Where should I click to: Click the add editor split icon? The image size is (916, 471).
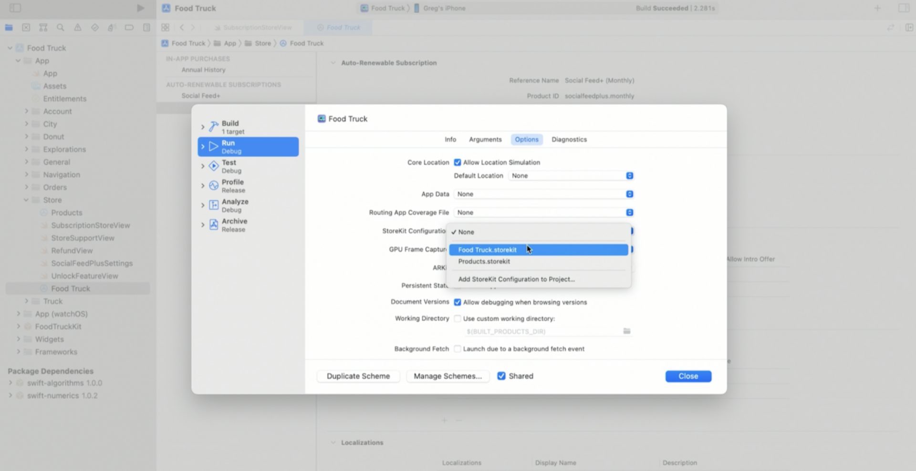(909, 28)
